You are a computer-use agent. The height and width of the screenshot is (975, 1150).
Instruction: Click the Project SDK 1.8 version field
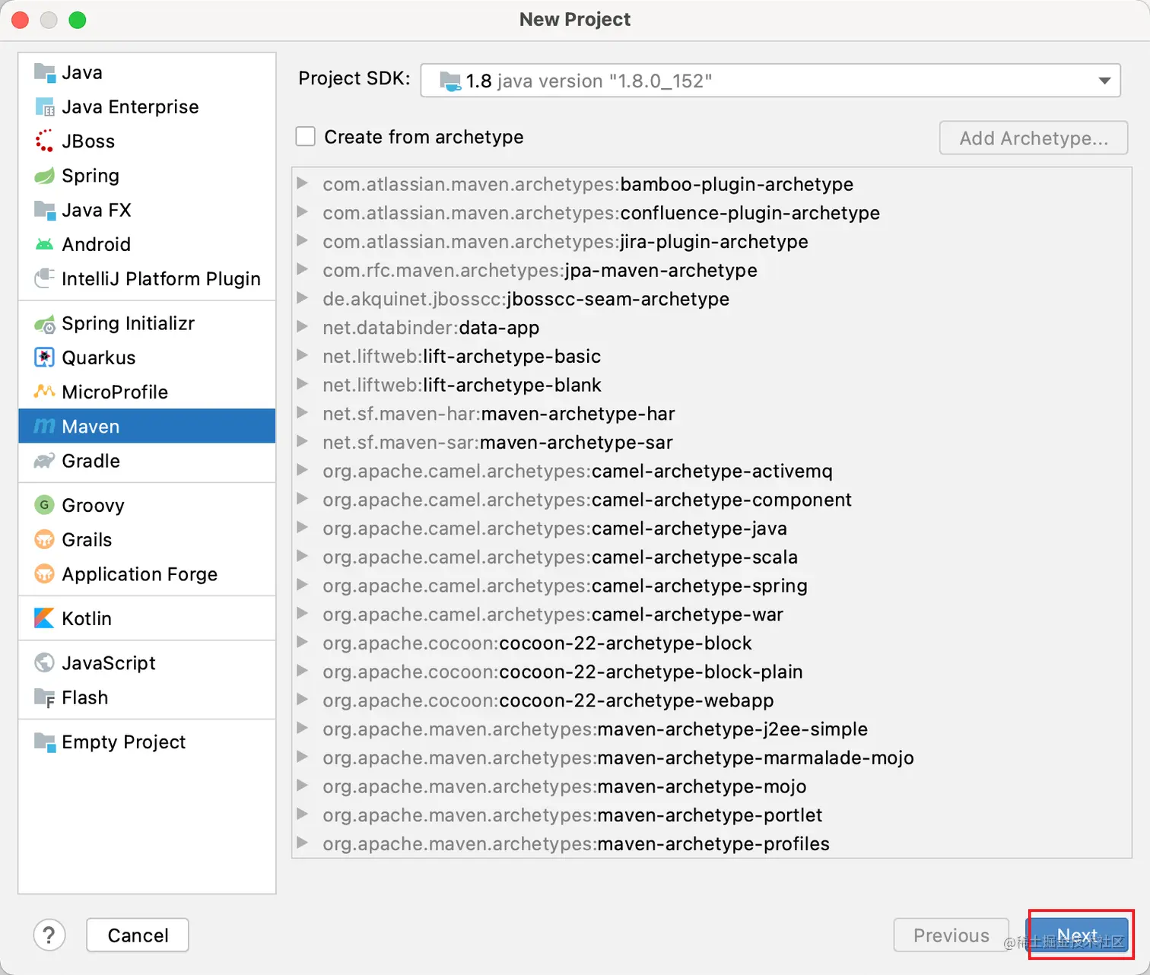point(770,81)
